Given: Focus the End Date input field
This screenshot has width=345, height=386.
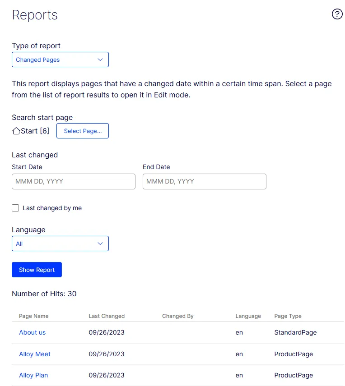Looking at the screenshot, I should [x=205, y=181].
